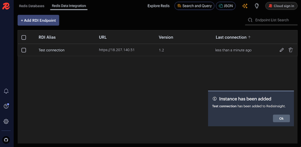301x147 pixels.
Task: Select all endpoints header checkbox
Action: coord(24,37)
